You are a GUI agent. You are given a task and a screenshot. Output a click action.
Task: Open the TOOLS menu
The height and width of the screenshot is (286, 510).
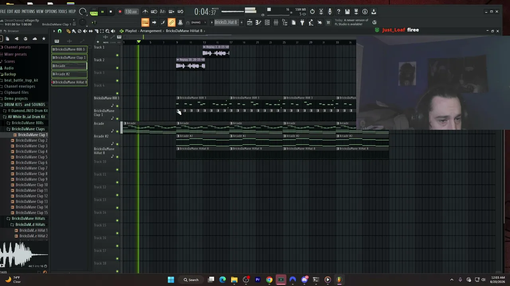[63, 12]
